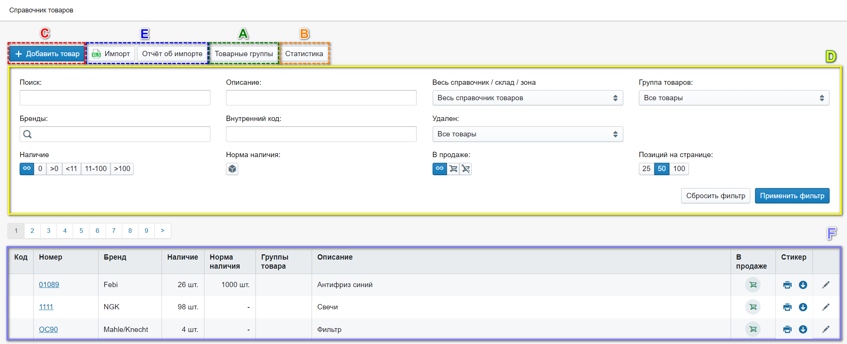Screen dimensions: 847x344
Task: Click the printer icon for item 01089
Action: (787, 285)
